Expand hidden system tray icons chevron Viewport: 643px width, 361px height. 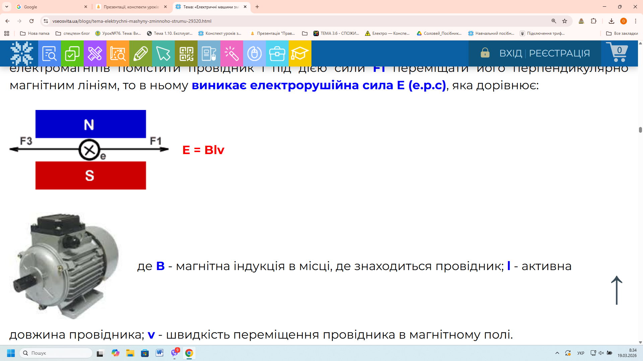point(557,353)
